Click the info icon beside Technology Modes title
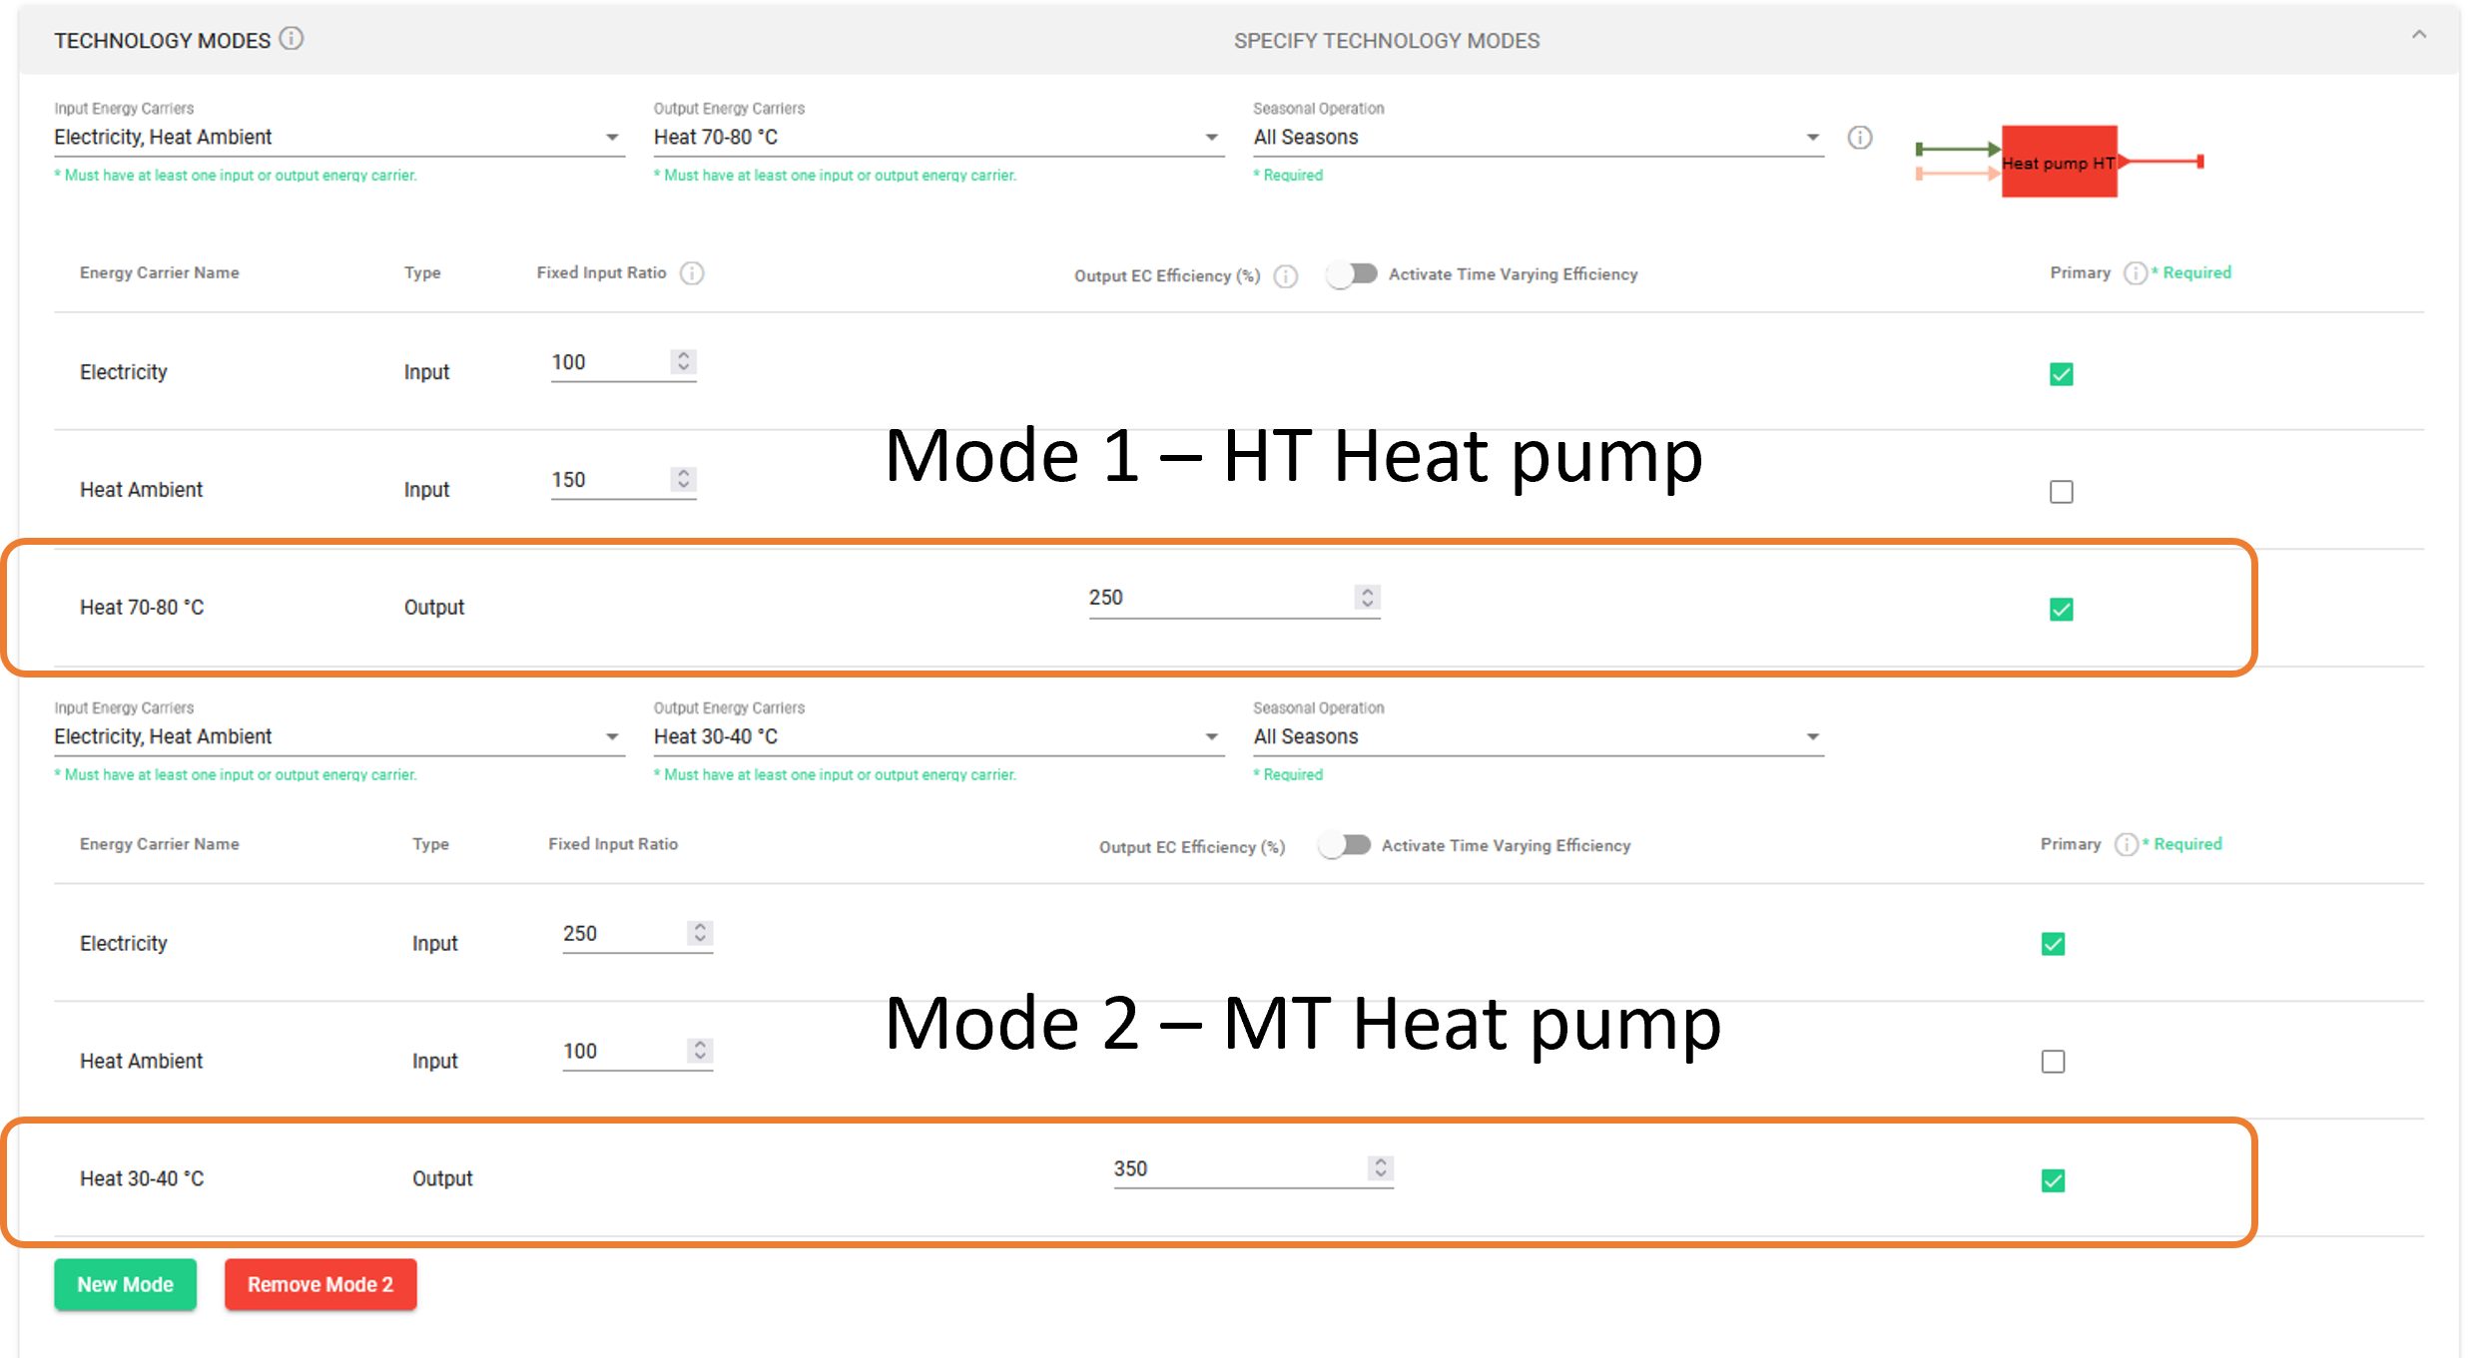The height and width of the screenshot is (1358, 2474). (x=291, y=39)
